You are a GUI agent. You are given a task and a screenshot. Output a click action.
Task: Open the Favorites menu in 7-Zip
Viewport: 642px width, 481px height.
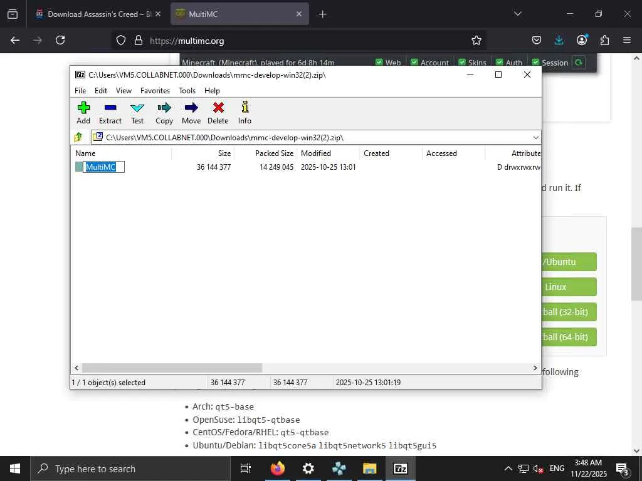(x=155, y=91)
